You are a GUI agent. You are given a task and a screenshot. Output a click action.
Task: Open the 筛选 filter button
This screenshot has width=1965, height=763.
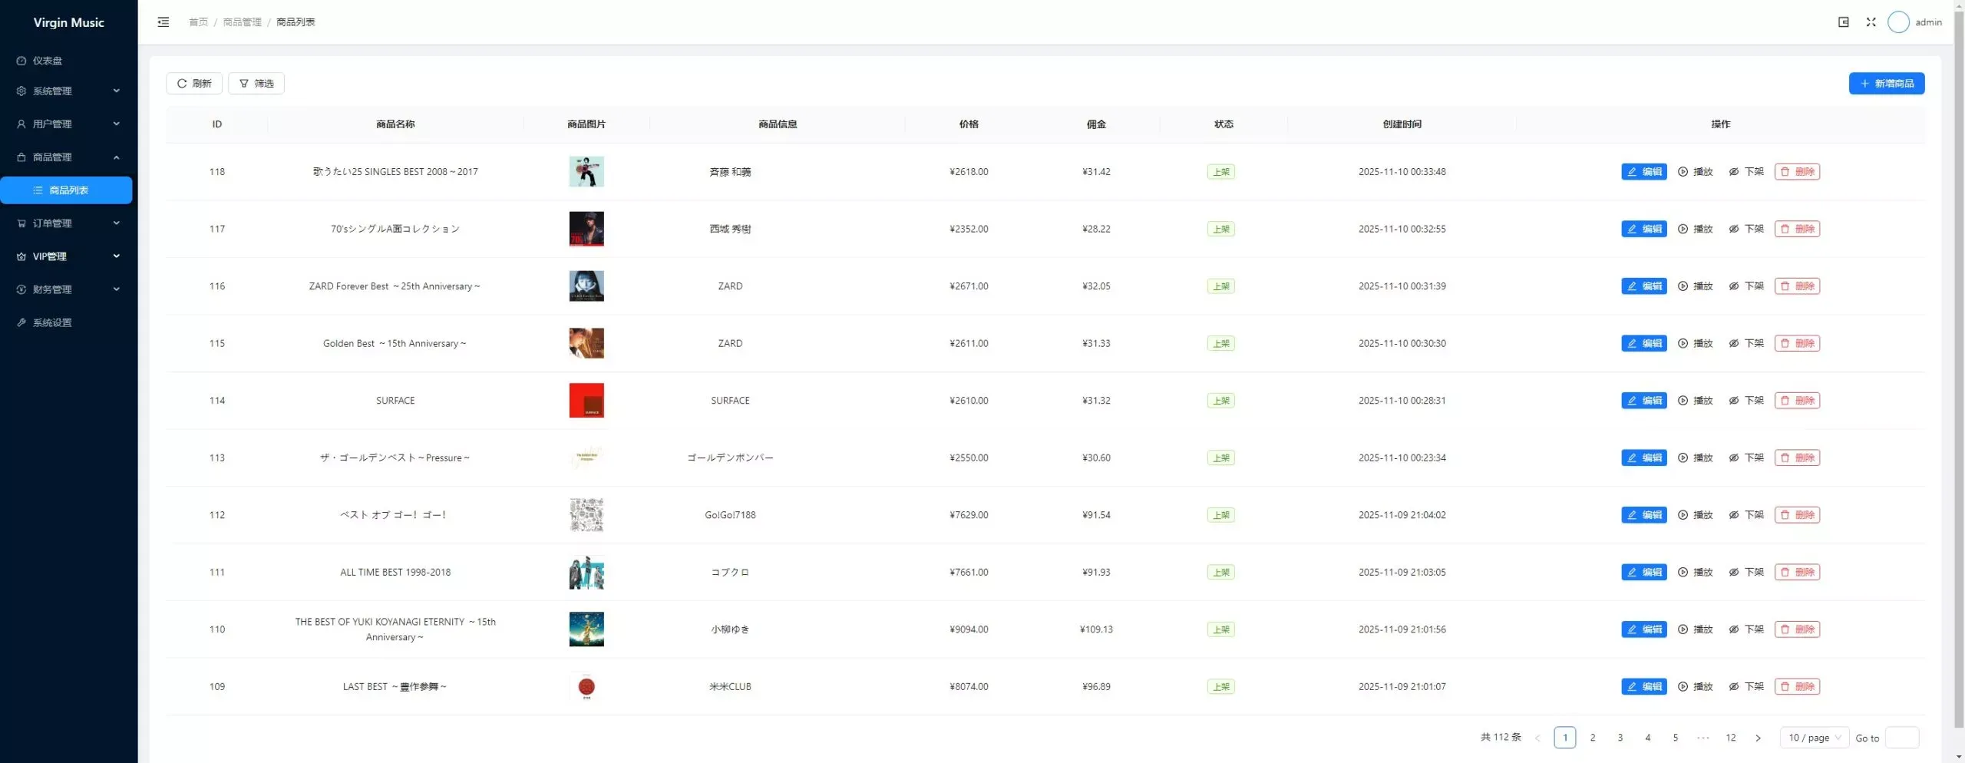tap(256, 84)
